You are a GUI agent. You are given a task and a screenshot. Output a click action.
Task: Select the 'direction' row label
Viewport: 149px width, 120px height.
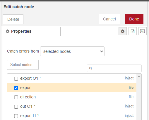[x=28, y=97]
